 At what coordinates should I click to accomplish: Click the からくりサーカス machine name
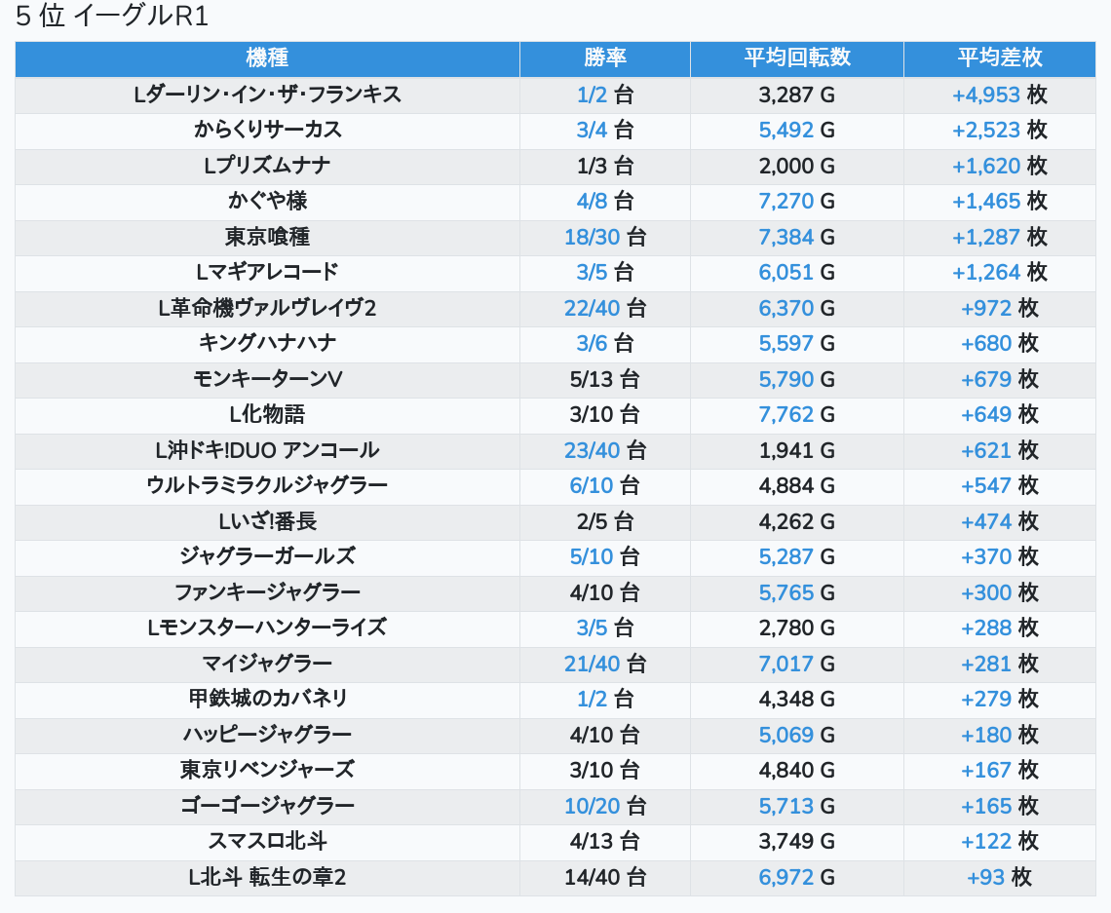click(x=267, y=131)
